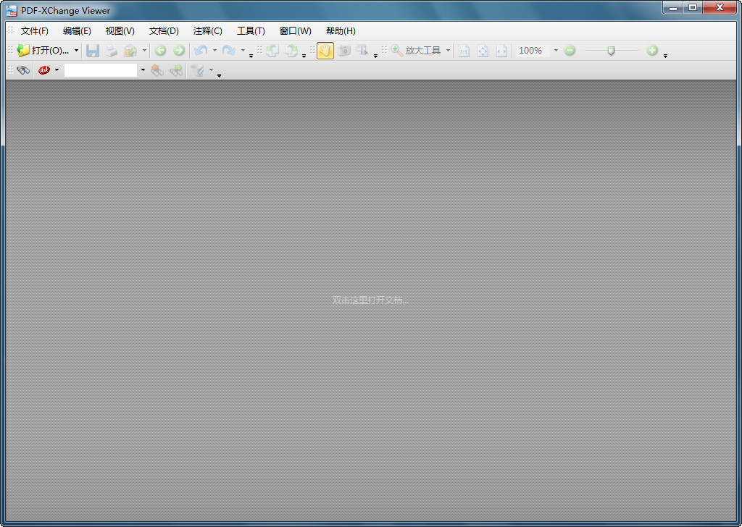
Task: Click the blue undo arrow icon
Action: tap(201, 50)
